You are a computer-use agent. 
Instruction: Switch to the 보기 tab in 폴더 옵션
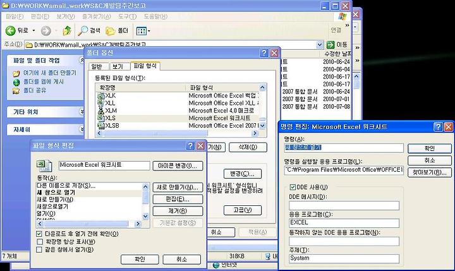119,66
